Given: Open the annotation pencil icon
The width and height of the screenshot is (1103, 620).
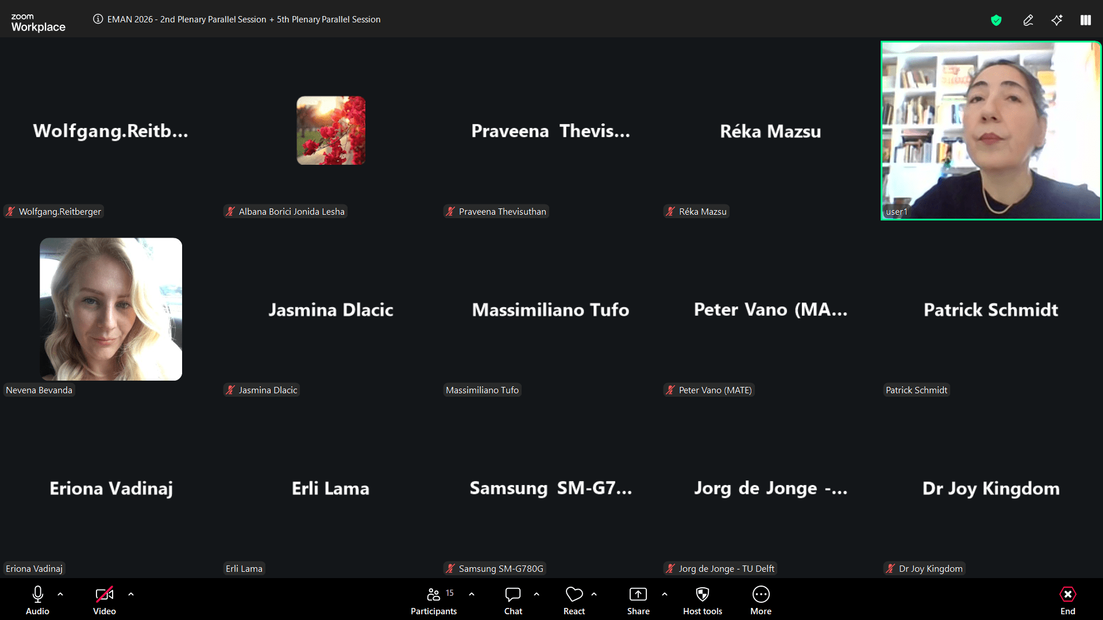Looking at the screenshot, I should pyautogui.click(x=1028, y=21).
